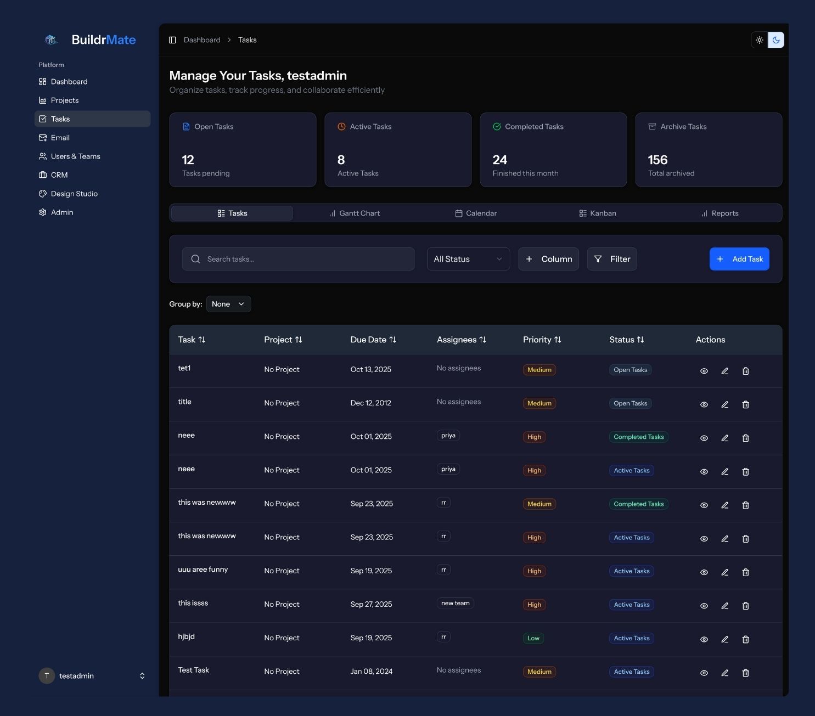This screenshot has width=815, height=716.
Task: Enable light mode using the sun icon
Action: (759, 40)
